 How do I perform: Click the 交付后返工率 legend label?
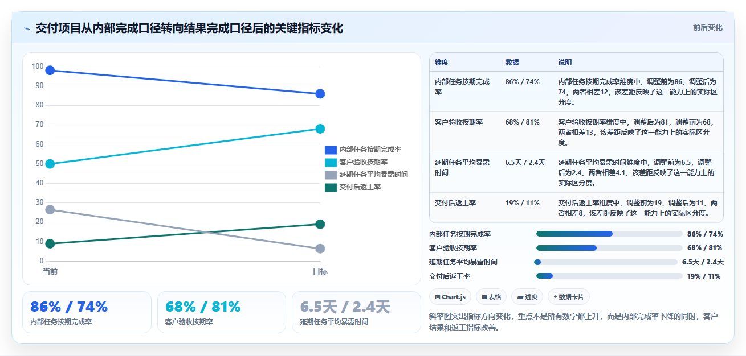pyautogui.click(x=360, y=187)
